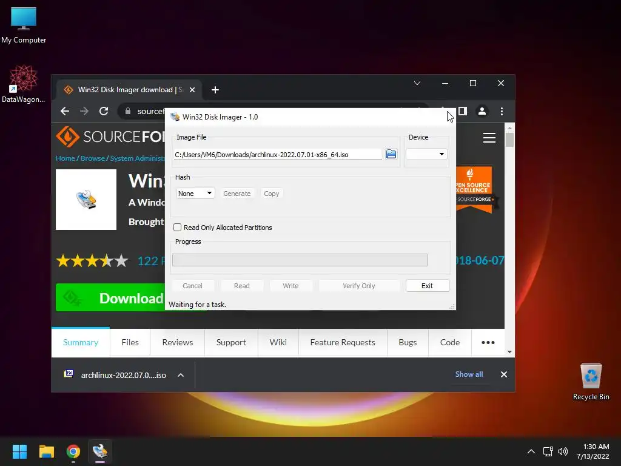Click the Cancel button in Disk Imager
The width and height of the screenshot is (621, 466).
pyautogui.click(x=192, y=286)
